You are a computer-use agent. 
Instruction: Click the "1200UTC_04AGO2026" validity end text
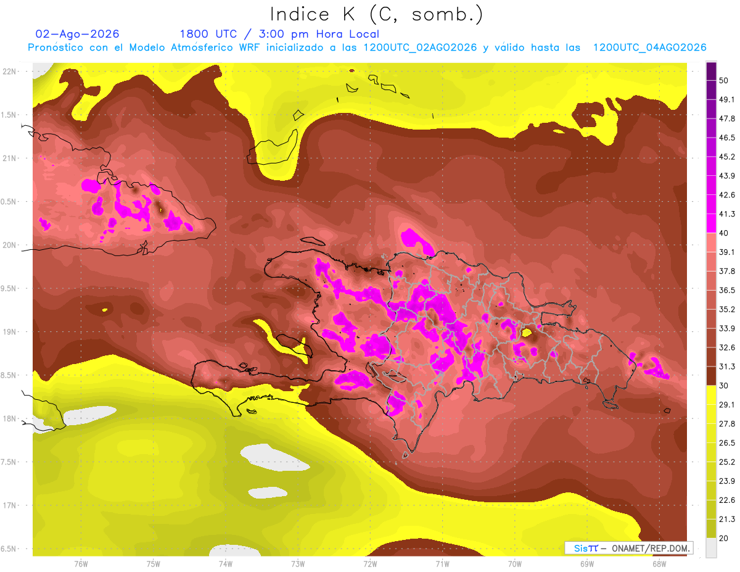(x=649, y=48)
